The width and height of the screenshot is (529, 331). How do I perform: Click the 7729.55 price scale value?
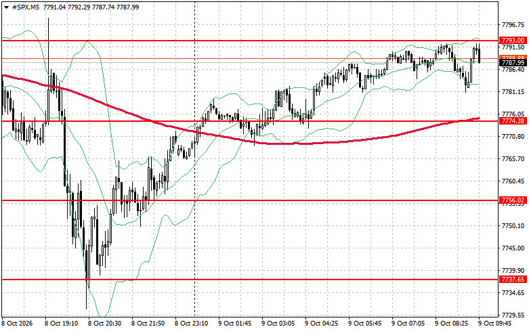point(513,315)
